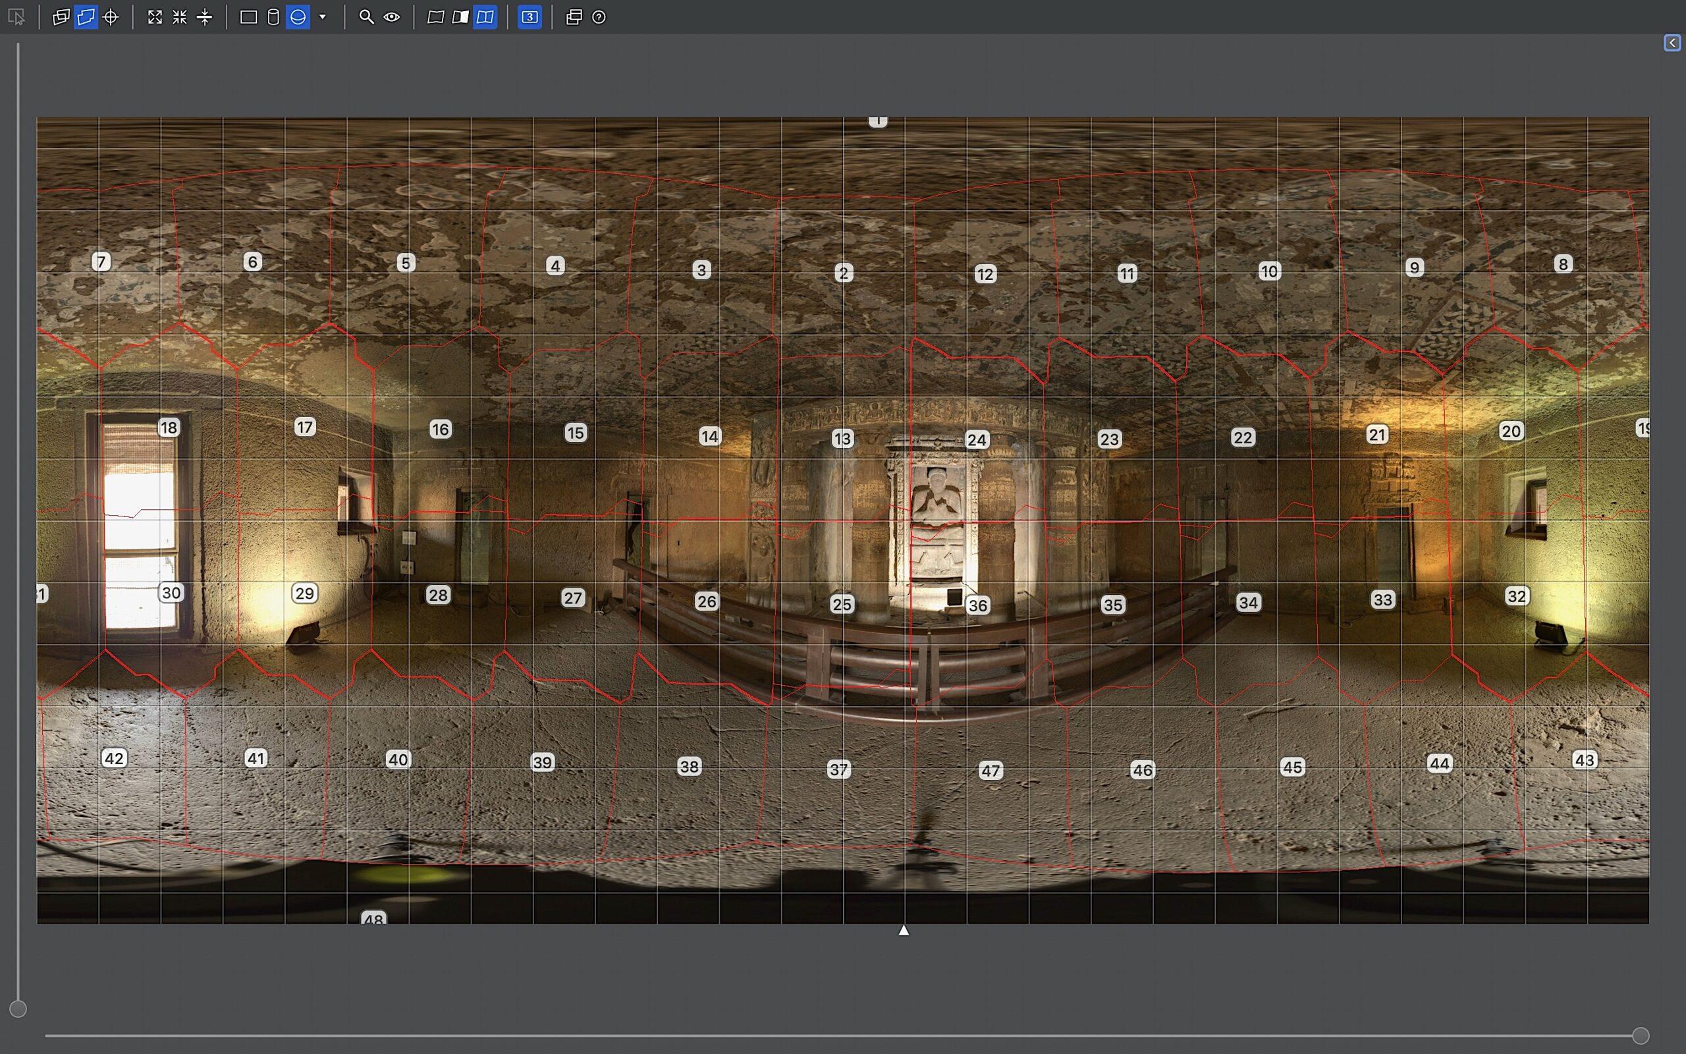Select image number 10 label
Screen dimensions: 1686x1054
pos(1269,271)
